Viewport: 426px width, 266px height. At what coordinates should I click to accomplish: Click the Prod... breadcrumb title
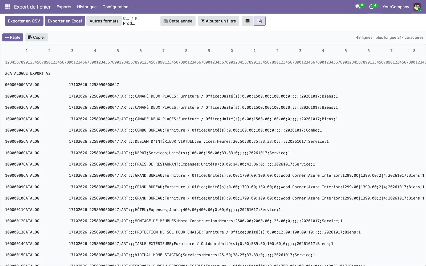click(129, 23)
